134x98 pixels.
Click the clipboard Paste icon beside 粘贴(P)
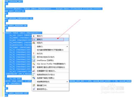[34, 43]
